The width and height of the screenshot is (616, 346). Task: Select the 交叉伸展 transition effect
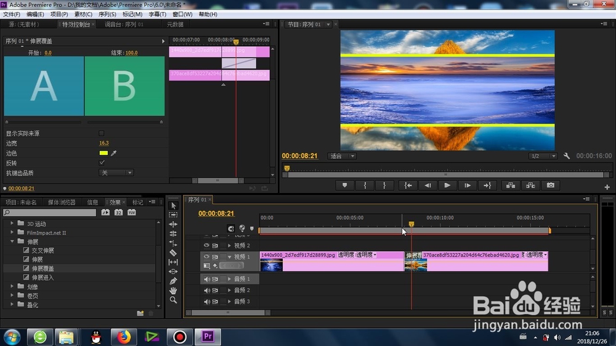(43, 250)
